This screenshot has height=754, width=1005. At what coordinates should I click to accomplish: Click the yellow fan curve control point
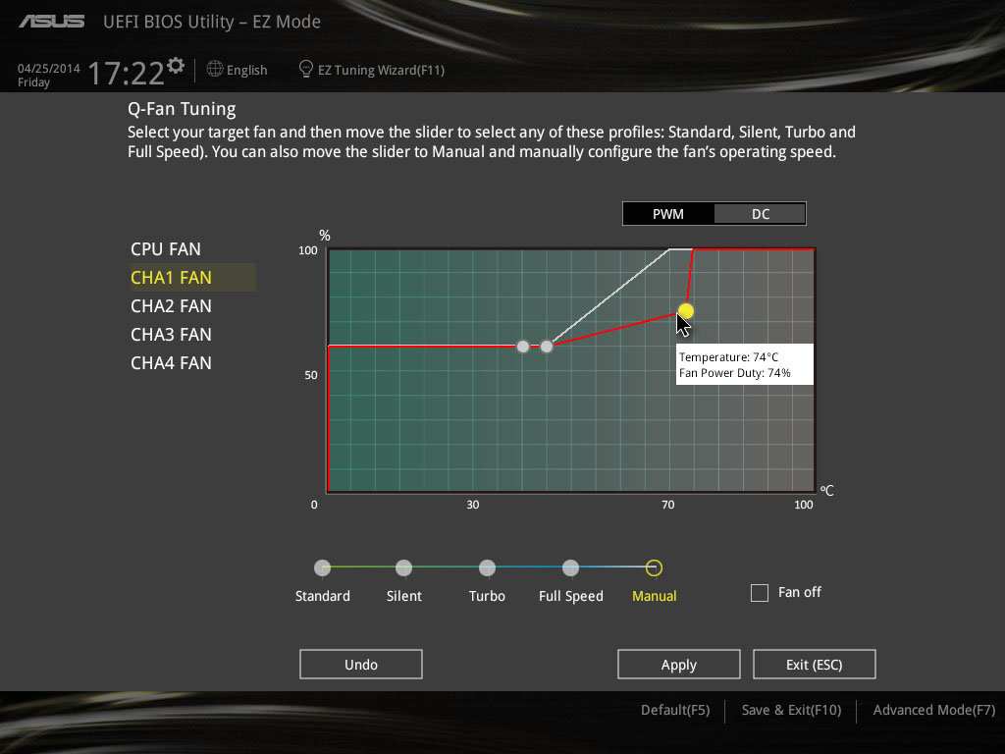[x=685, y=311]
